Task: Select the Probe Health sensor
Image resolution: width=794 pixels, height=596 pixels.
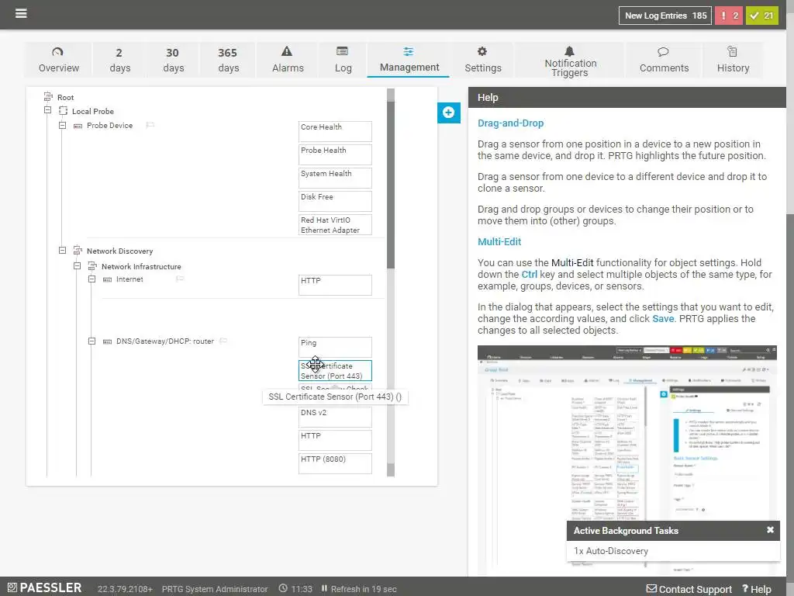Action: 335,154
